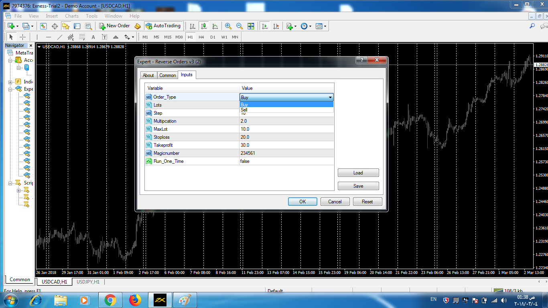This screenshot has height=308, width=548.
Task: Select the Magicnumber value 234561
Action: (286, 153)
